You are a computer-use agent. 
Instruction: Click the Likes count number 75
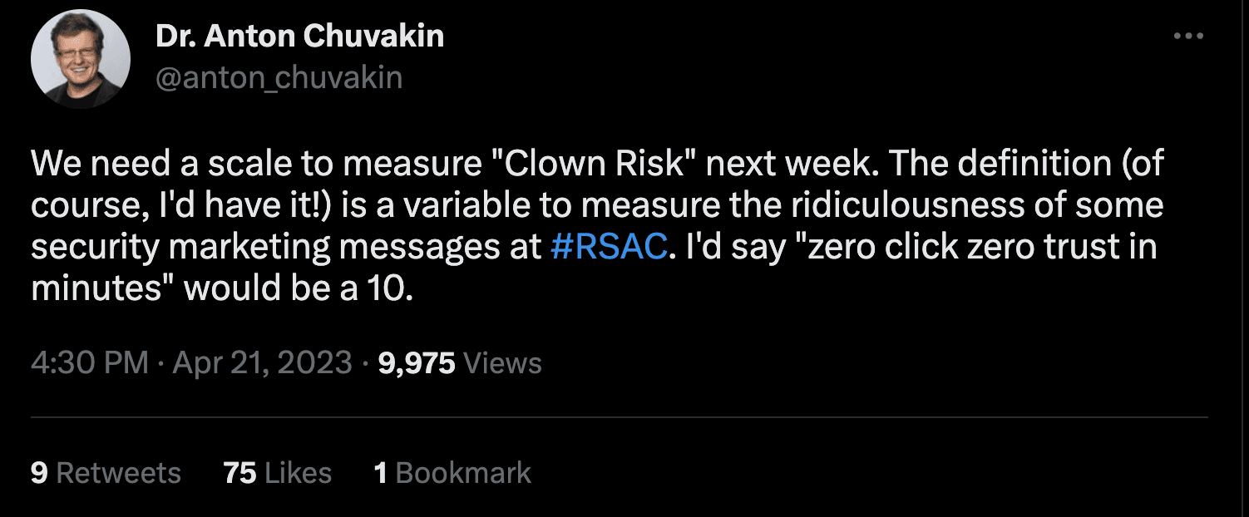tap(239, 473)
